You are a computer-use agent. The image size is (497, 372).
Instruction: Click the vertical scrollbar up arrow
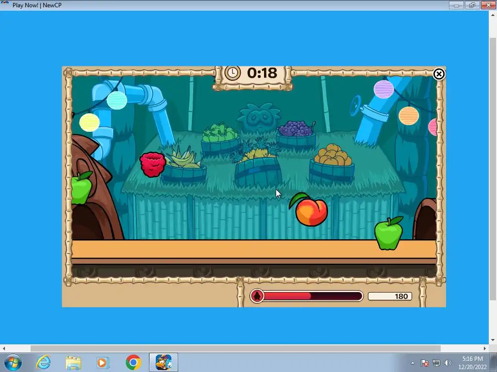pos(493,15)
